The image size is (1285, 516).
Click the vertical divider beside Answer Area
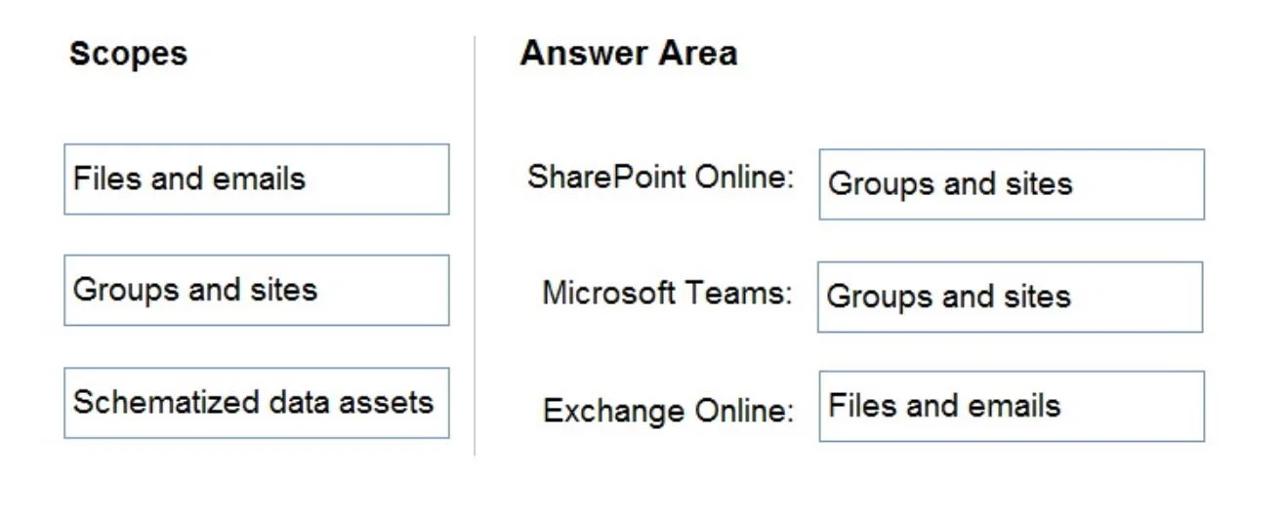pos(476,246)
